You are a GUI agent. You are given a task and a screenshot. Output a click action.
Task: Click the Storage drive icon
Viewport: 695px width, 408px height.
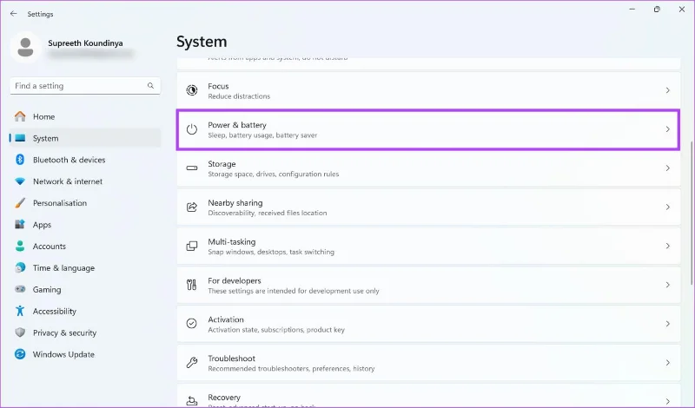tap(191, 168)
